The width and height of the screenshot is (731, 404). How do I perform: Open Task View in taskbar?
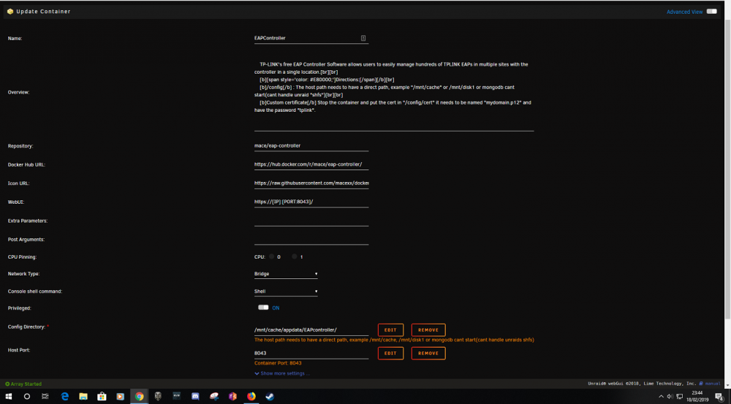(x=45, y=397)
